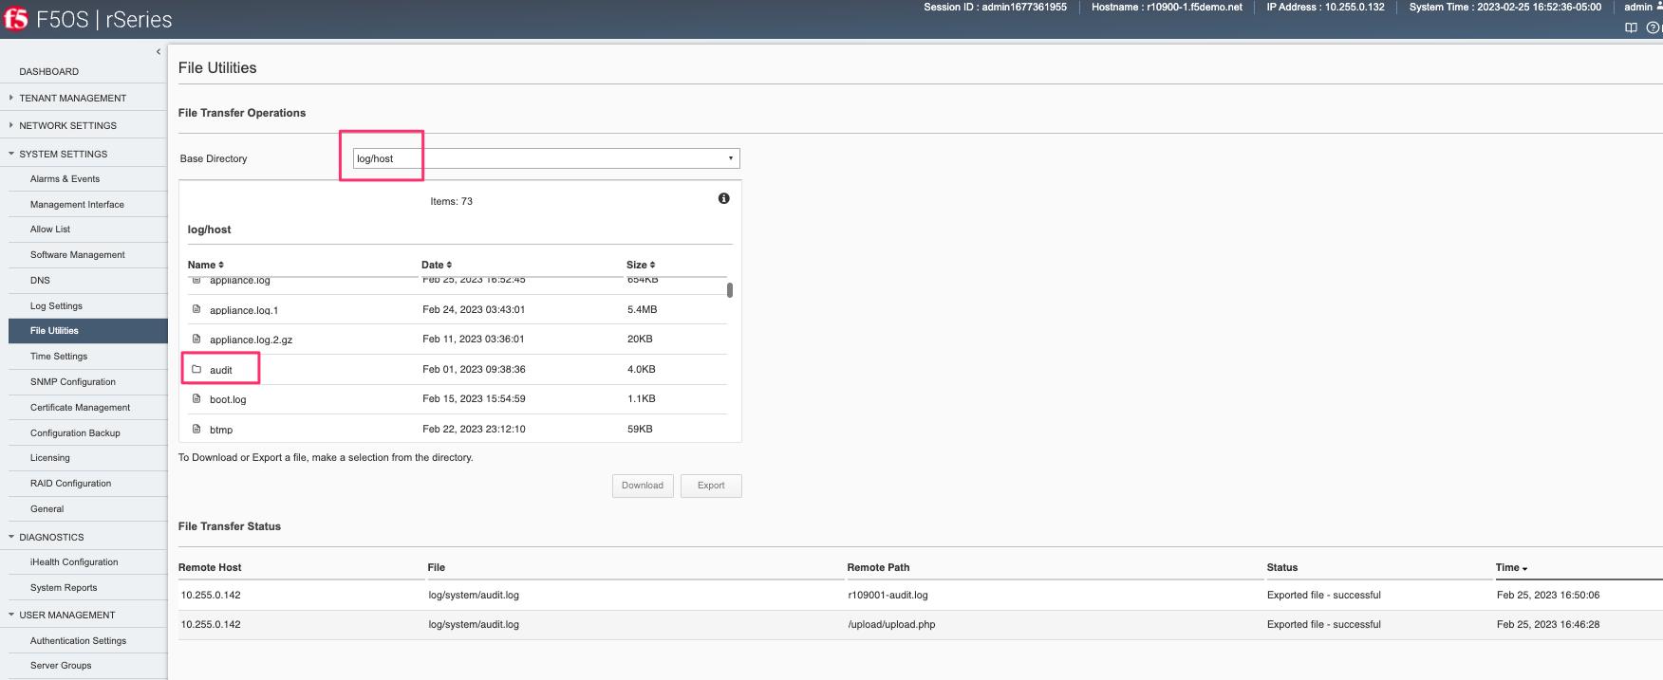Viewport: 1663px width, 680px height.
Task: Open Management Interface page
Action: pos(77,204)
